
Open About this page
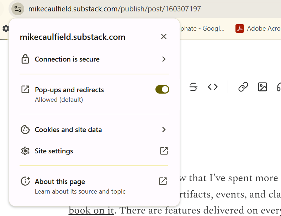pos(94,186)
